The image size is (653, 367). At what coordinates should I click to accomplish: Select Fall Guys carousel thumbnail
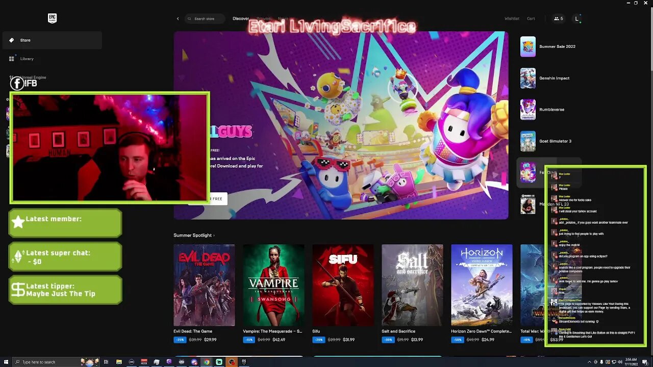click(x=528, y=173)
